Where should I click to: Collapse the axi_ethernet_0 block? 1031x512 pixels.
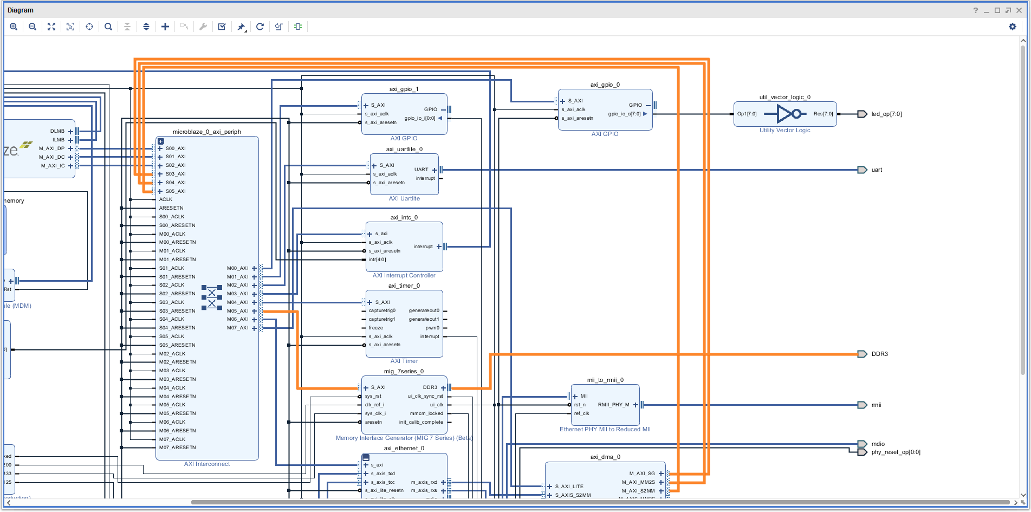pyautogui.click(x=366, y=457)
